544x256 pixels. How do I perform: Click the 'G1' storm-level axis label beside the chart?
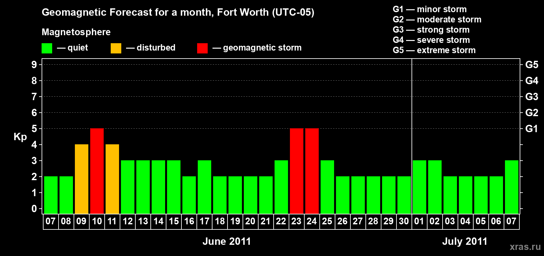(532, 129)
